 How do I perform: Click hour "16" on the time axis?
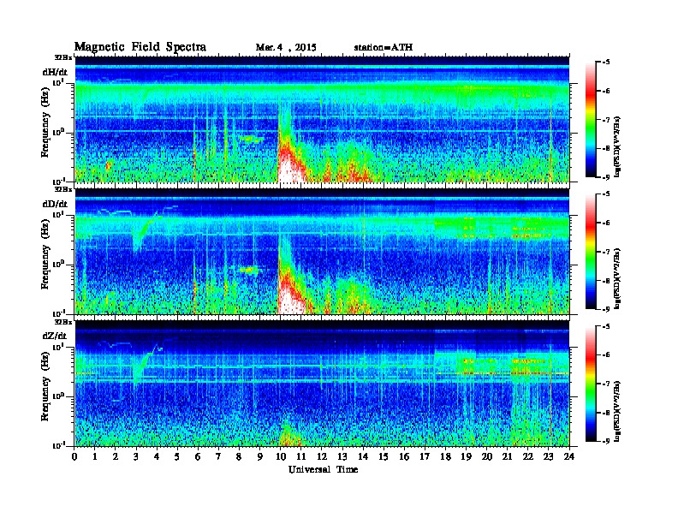point(404,457)
